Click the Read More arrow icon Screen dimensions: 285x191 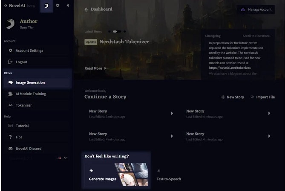(105, 68)
